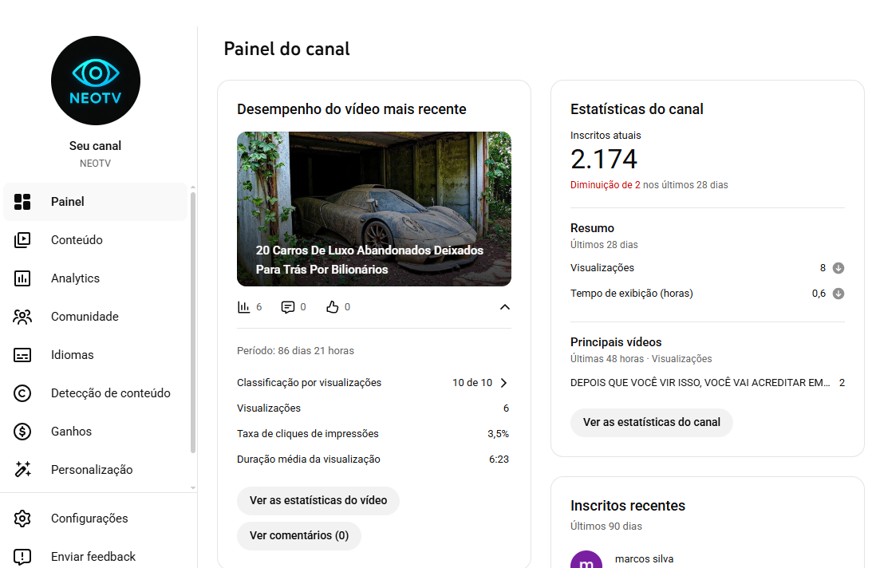Open the Analytics chart icon in sidebar
Image resolution: width=872 pixels, height=568 pixels.
click(22, 278)
